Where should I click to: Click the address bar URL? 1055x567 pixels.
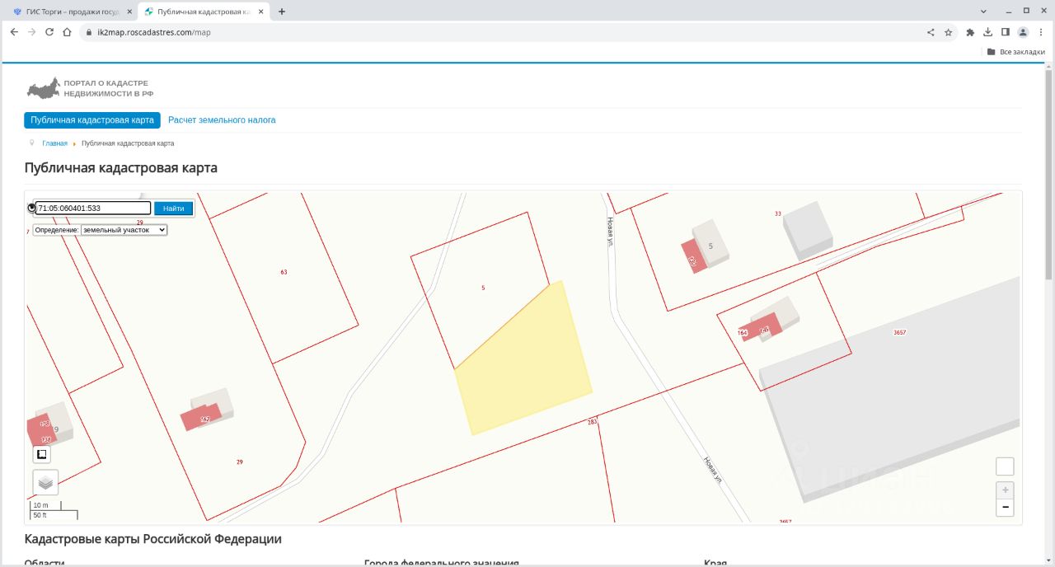pos(154,32)
